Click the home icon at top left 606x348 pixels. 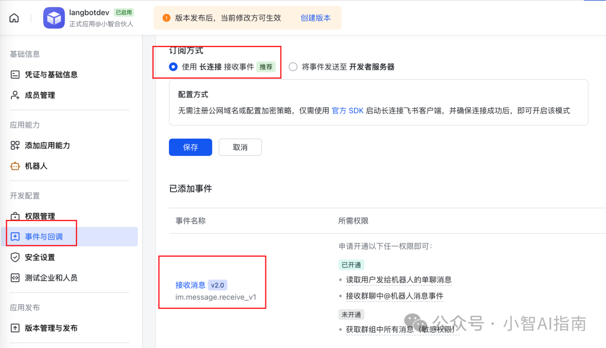tap(14, 18)
